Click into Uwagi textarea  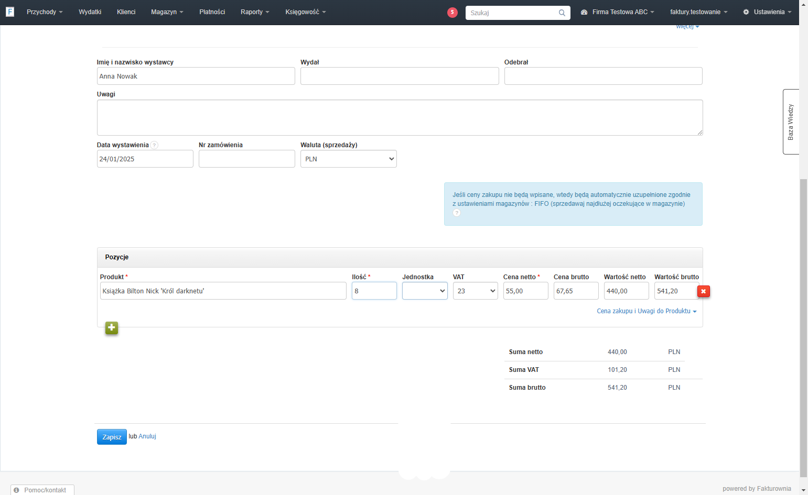point(400,117)
